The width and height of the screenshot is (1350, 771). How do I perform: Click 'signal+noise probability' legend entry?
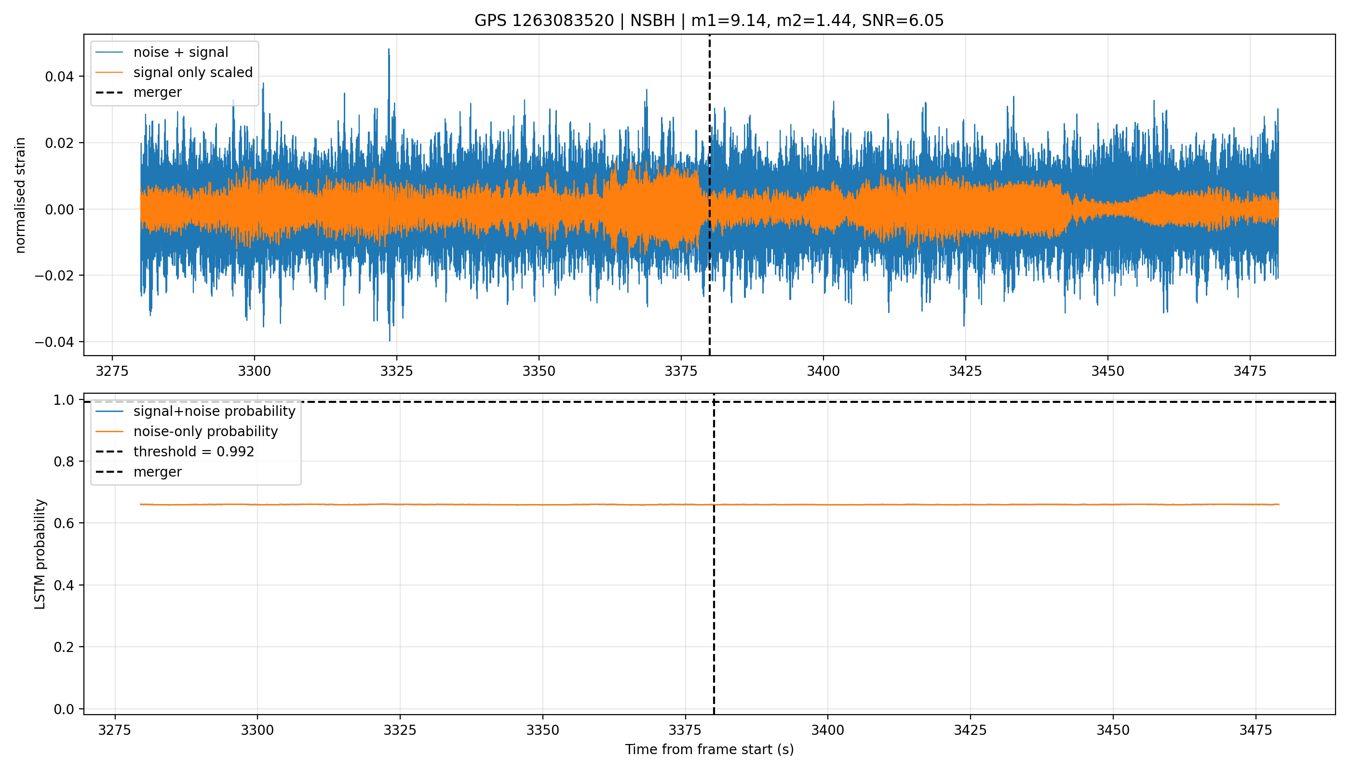click(x=214, y=412)
